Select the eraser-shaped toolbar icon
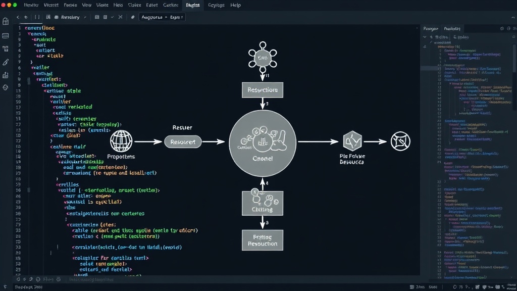The image size is (517, 291). [x=133, y=17]
